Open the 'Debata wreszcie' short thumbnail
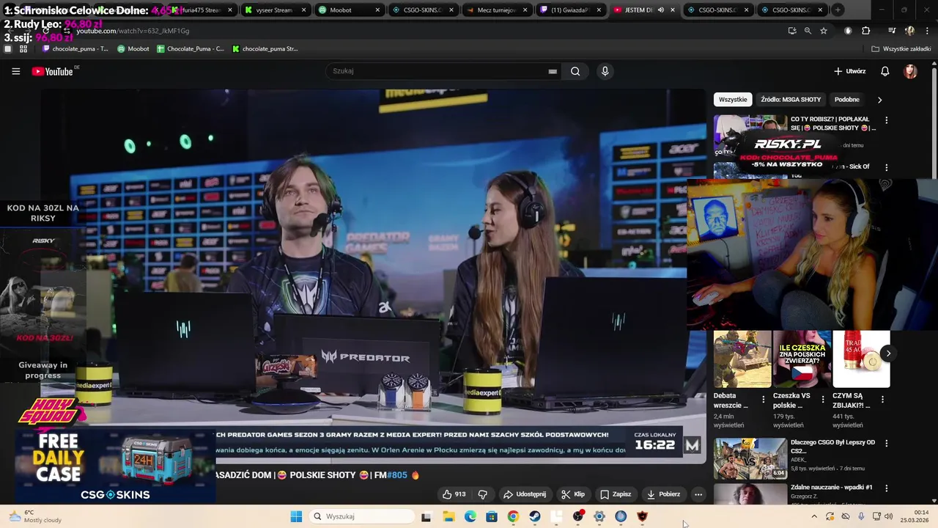This screenshot has height=528, width=938. pos(742,359)
